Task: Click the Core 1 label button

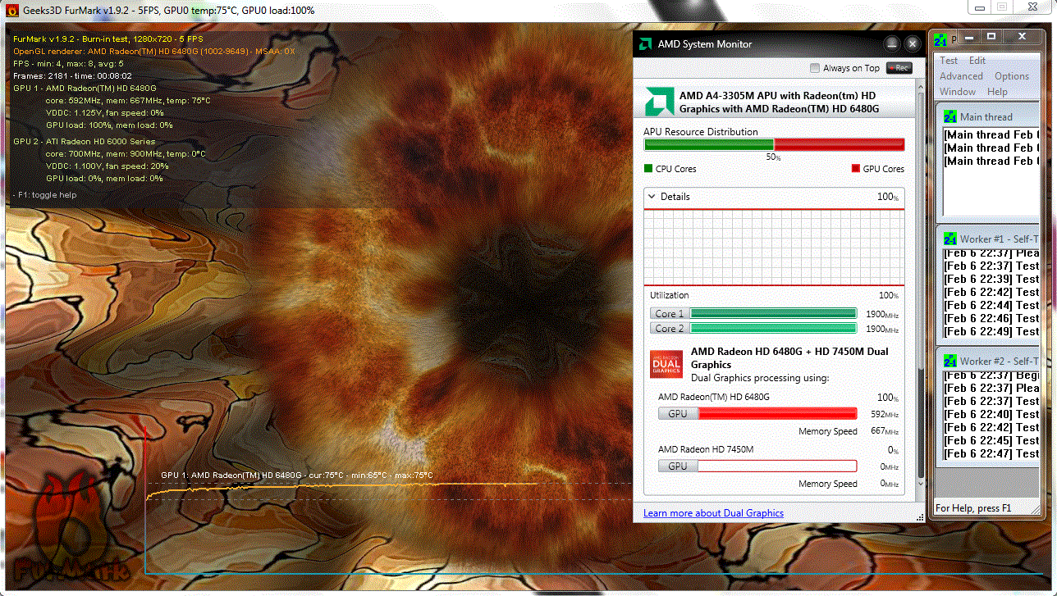Action: pyautogui.click(x=669, y=313)
